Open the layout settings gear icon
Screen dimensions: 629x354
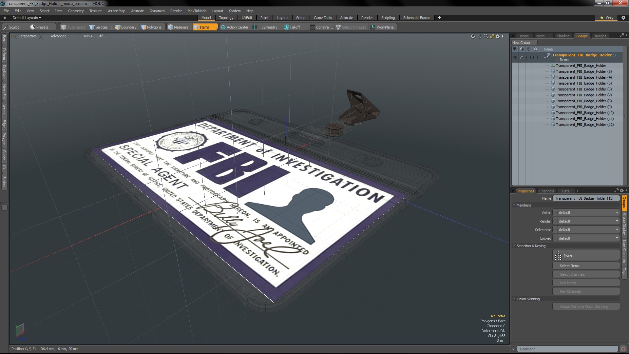tap(623, 18)
